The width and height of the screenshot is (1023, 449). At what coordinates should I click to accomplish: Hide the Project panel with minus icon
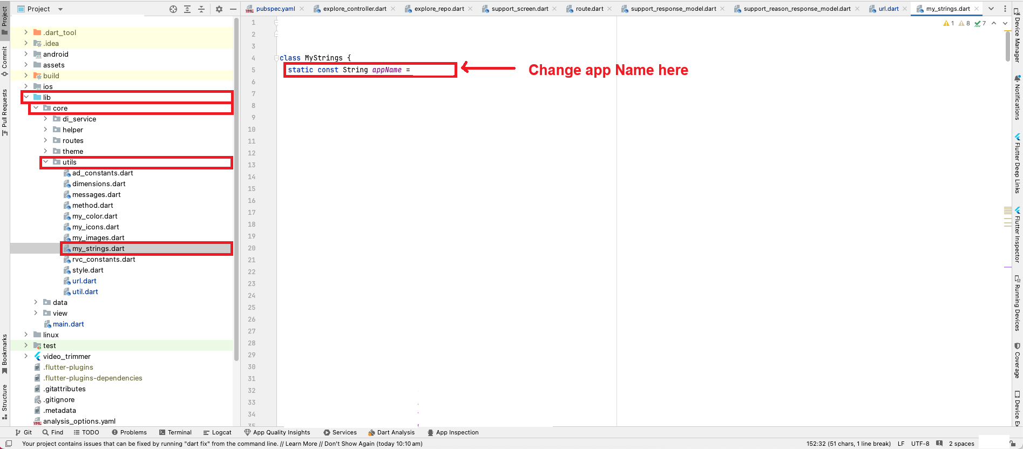pos(233,9)
